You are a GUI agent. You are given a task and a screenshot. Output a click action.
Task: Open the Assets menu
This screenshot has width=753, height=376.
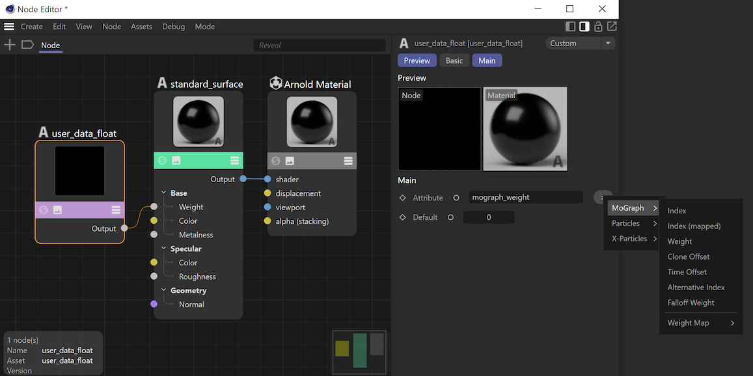pyautogui.click(x=142, y=27)
